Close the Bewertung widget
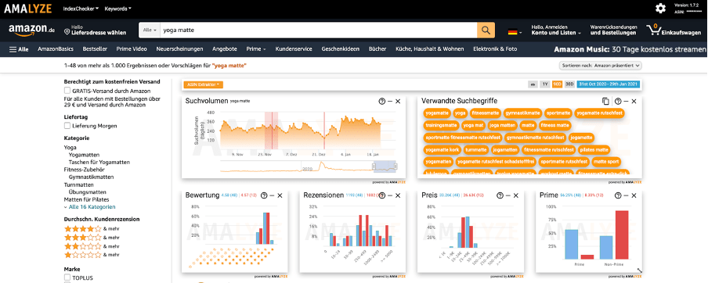The width and height of the screenshot is (708, 283). [x=280, y=195]
